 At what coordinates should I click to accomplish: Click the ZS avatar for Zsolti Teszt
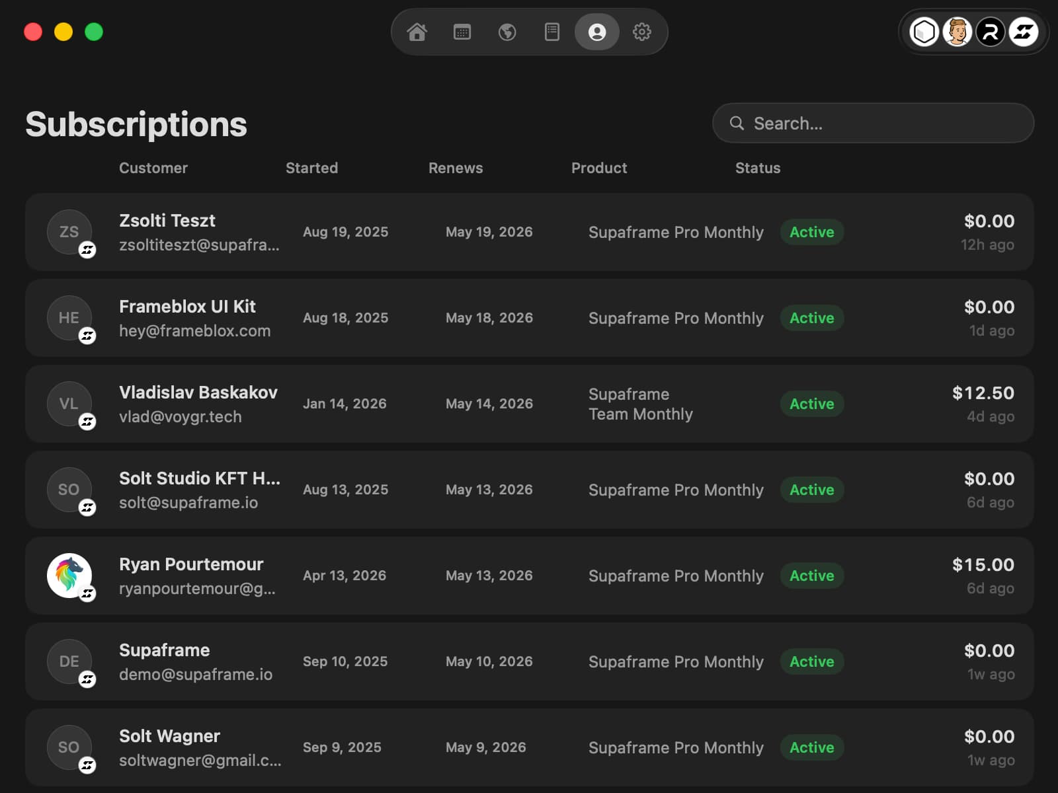(69, 232)
